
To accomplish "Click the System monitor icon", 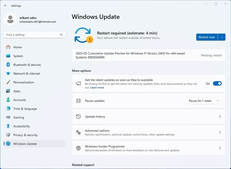I will click(8, 56).
